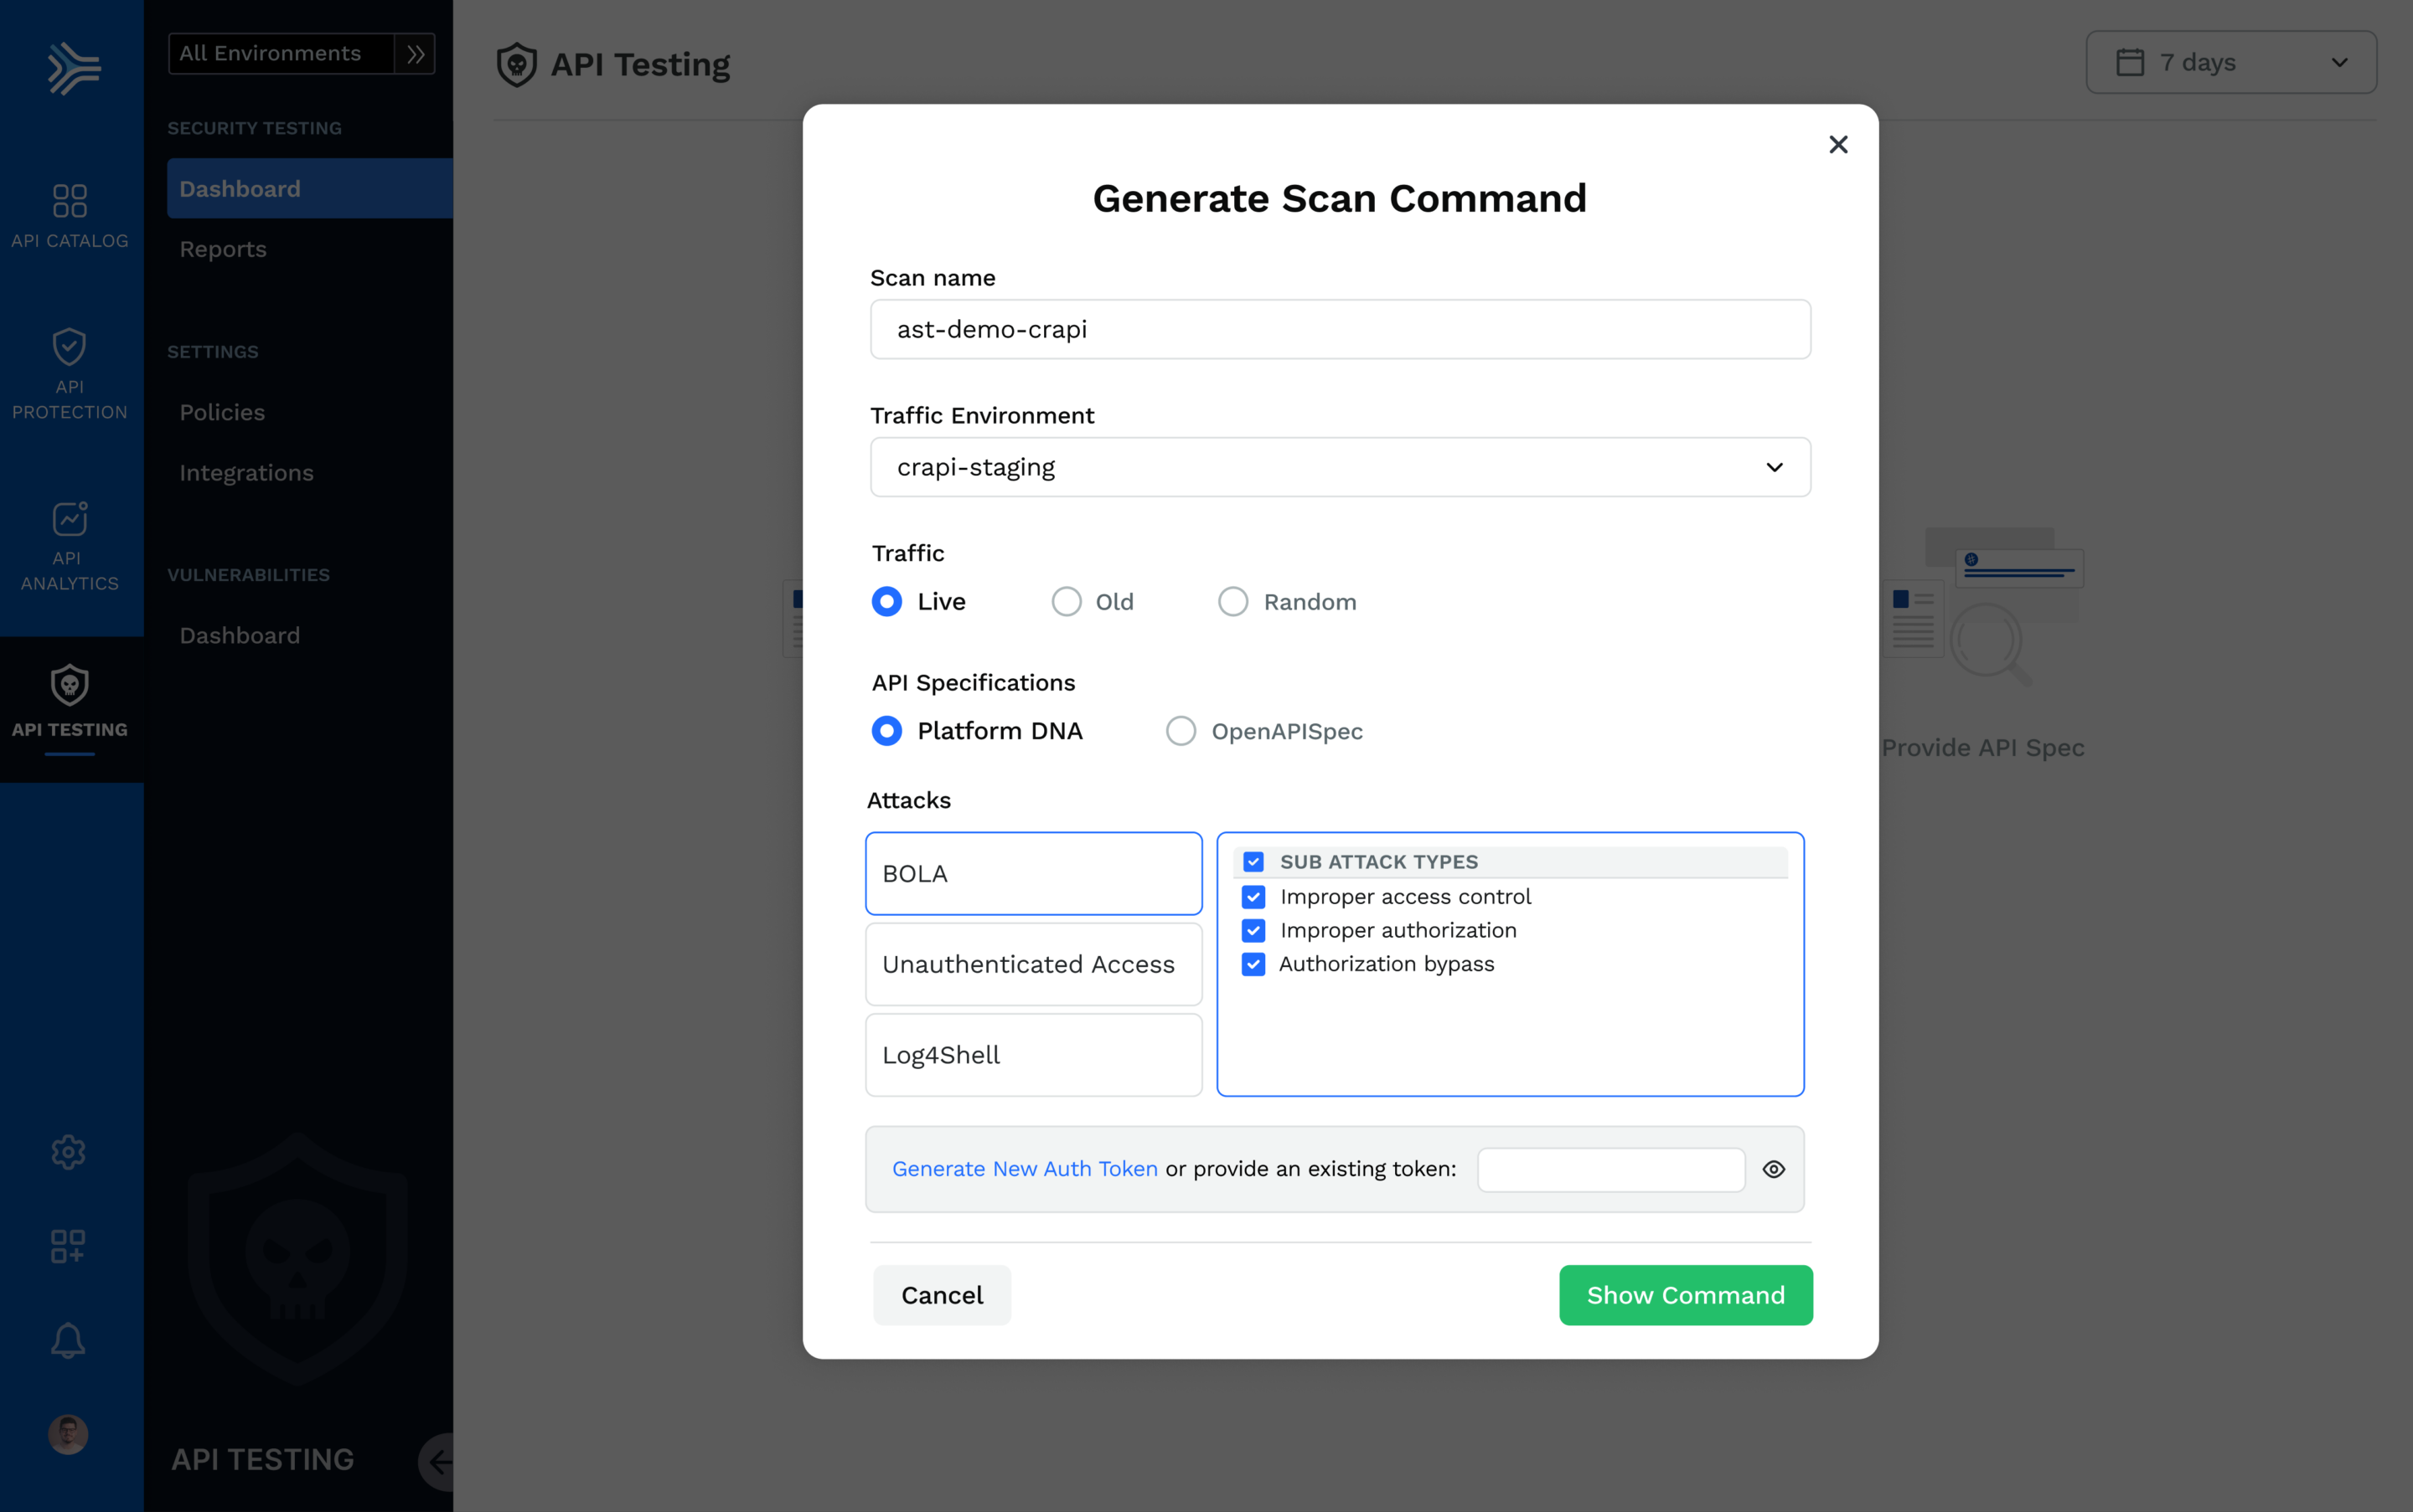This screenshot has width=2413, height=1512.
Task: Select the Old traffic radio button
Action: pos(1066,602)
